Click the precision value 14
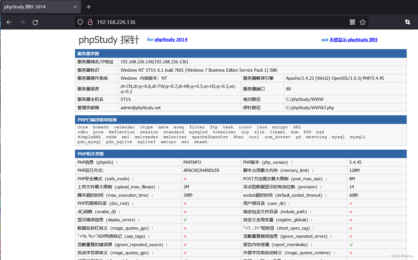The height and width of the screenshot is (260, 418). tap(352, 187)
